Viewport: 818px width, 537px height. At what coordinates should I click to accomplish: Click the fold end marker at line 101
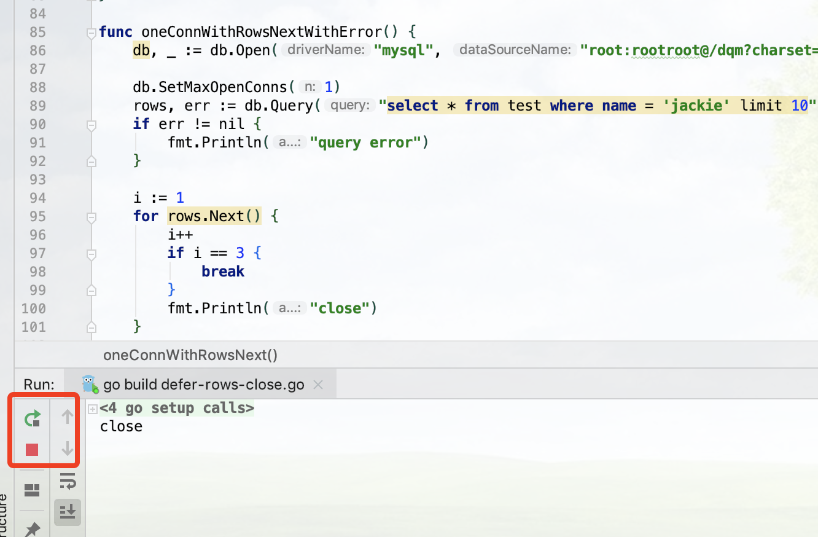(92, 327)
